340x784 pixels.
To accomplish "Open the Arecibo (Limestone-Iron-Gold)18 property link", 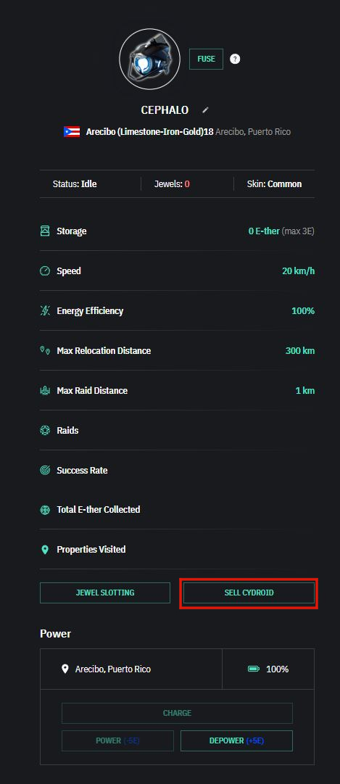I will (149, 132).
